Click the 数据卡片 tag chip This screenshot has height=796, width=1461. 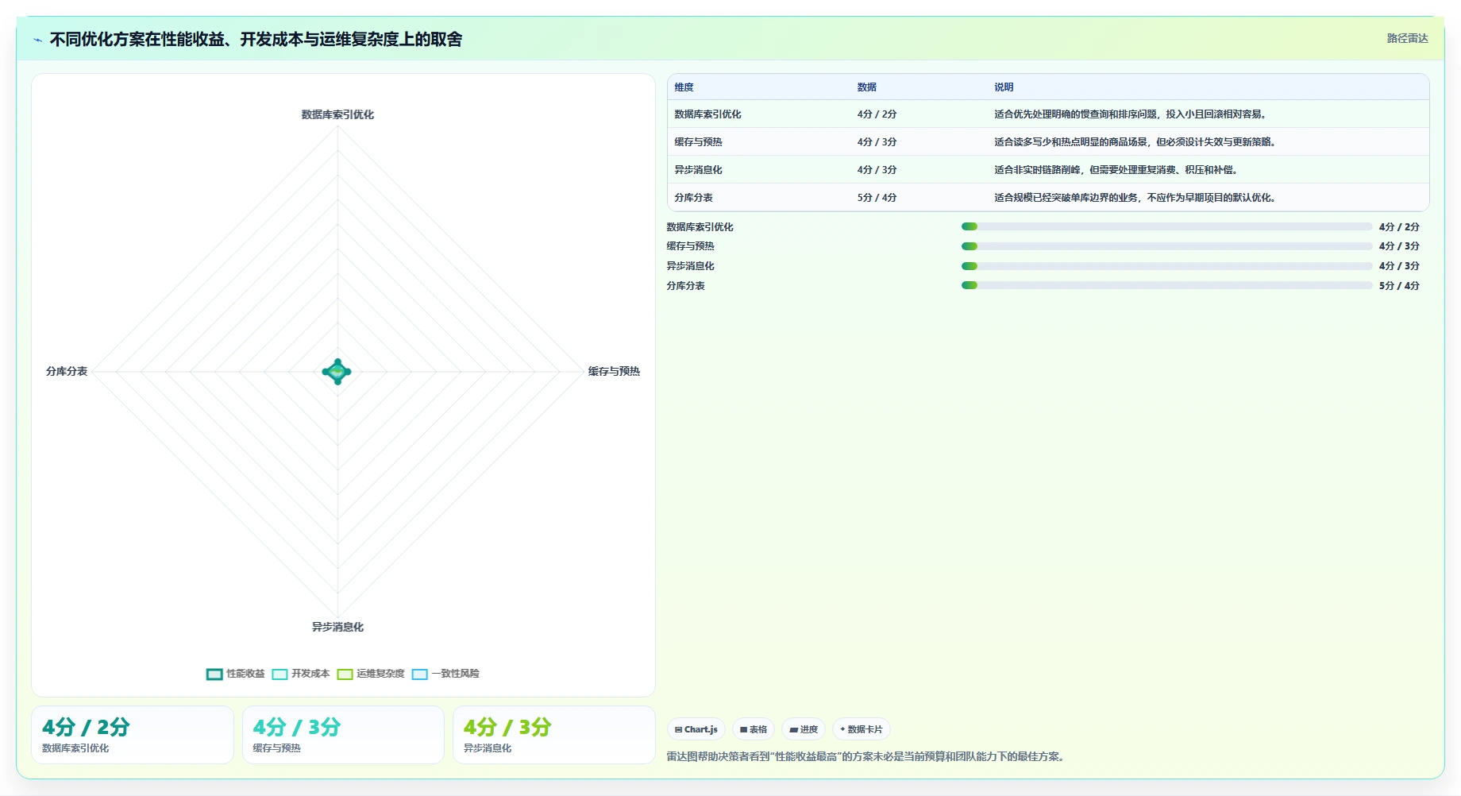(x=862, y=729)
